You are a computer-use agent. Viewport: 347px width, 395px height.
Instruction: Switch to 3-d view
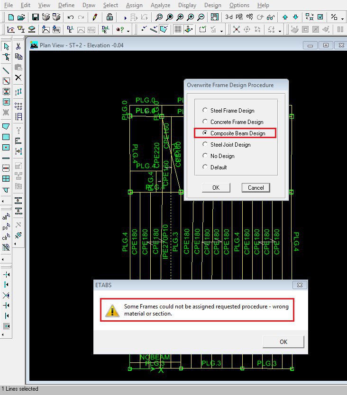tap(228, 17)
